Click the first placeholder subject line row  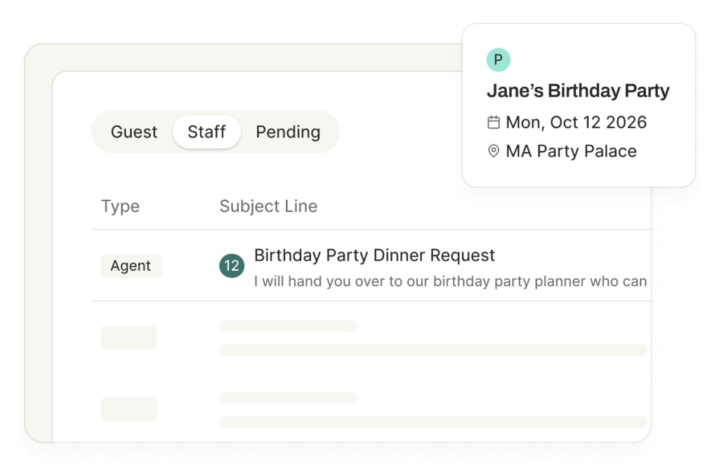(x=288, y=325)
